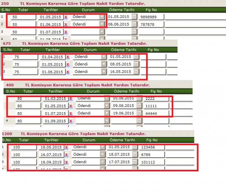The image size is (226, 192).
Task: Click Fiş No header in 675 TL table
Action: click(153, 50)
